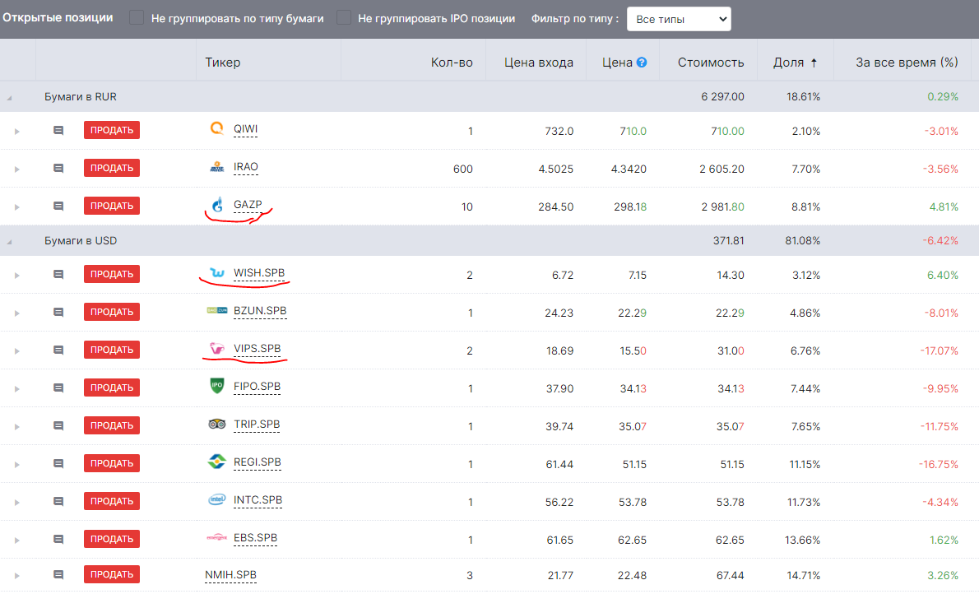
Task: Click ПРОДАТЬ for EBS.SPB
Action: coord(112,539)
